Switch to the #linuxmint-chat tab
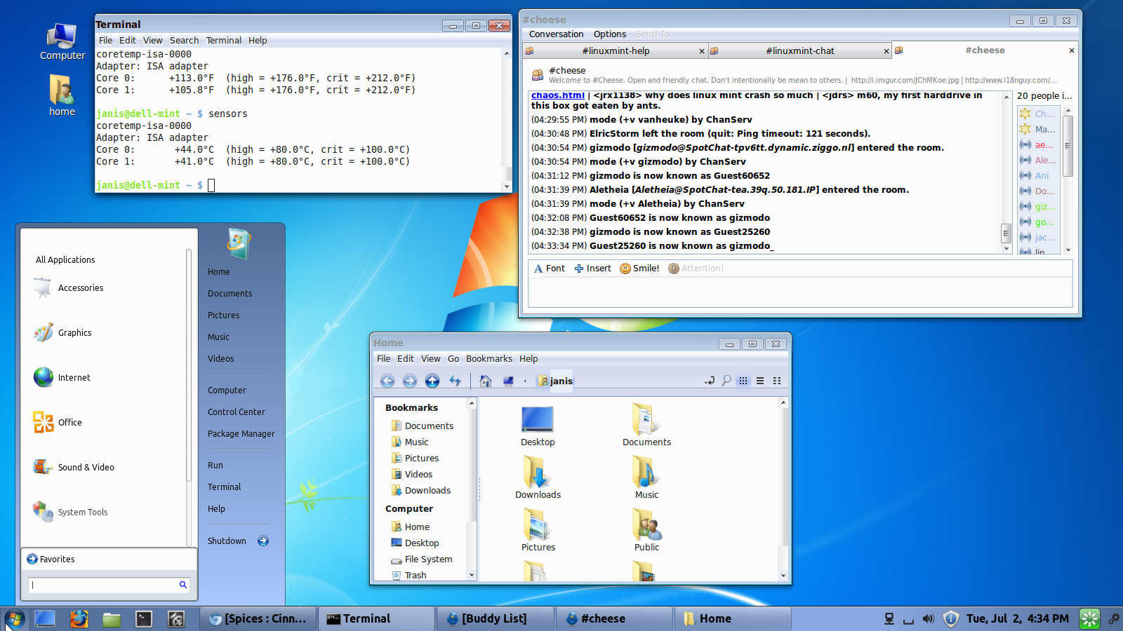1123x631 pixels. pyautogui.click(x=799, y=50)
